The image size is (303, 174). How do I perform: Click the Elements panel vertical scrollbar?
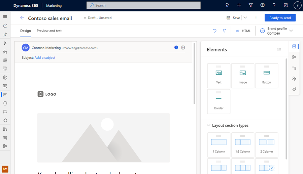pyautogui.click(x=286, y=109)
